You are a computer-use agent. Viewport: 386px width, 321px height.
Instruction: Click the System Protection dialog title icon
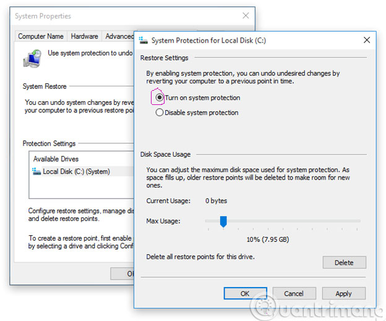tap(144, 40)
